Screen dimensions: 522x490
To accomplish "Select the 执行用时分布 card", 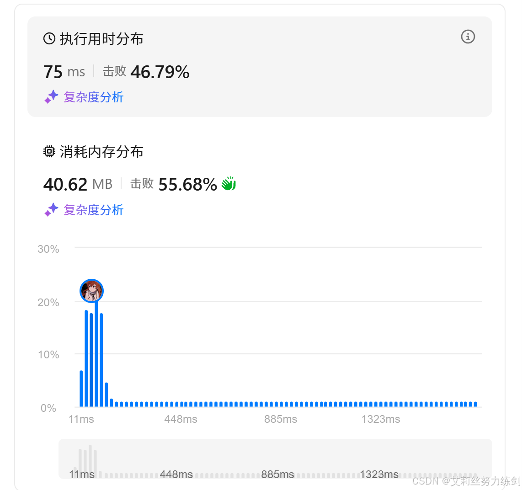I will tap(260, 67).
